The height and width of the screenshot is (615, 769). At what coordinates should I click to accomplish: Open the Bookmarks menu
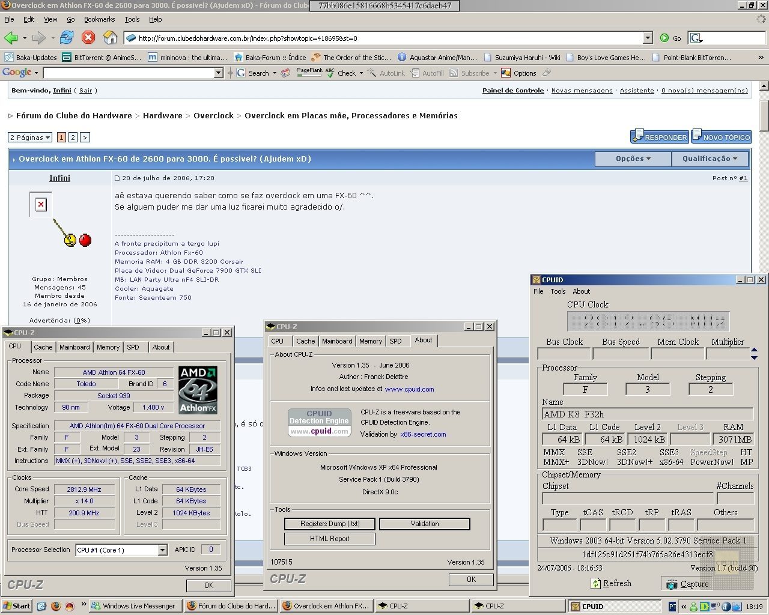(x=99, y=19)
